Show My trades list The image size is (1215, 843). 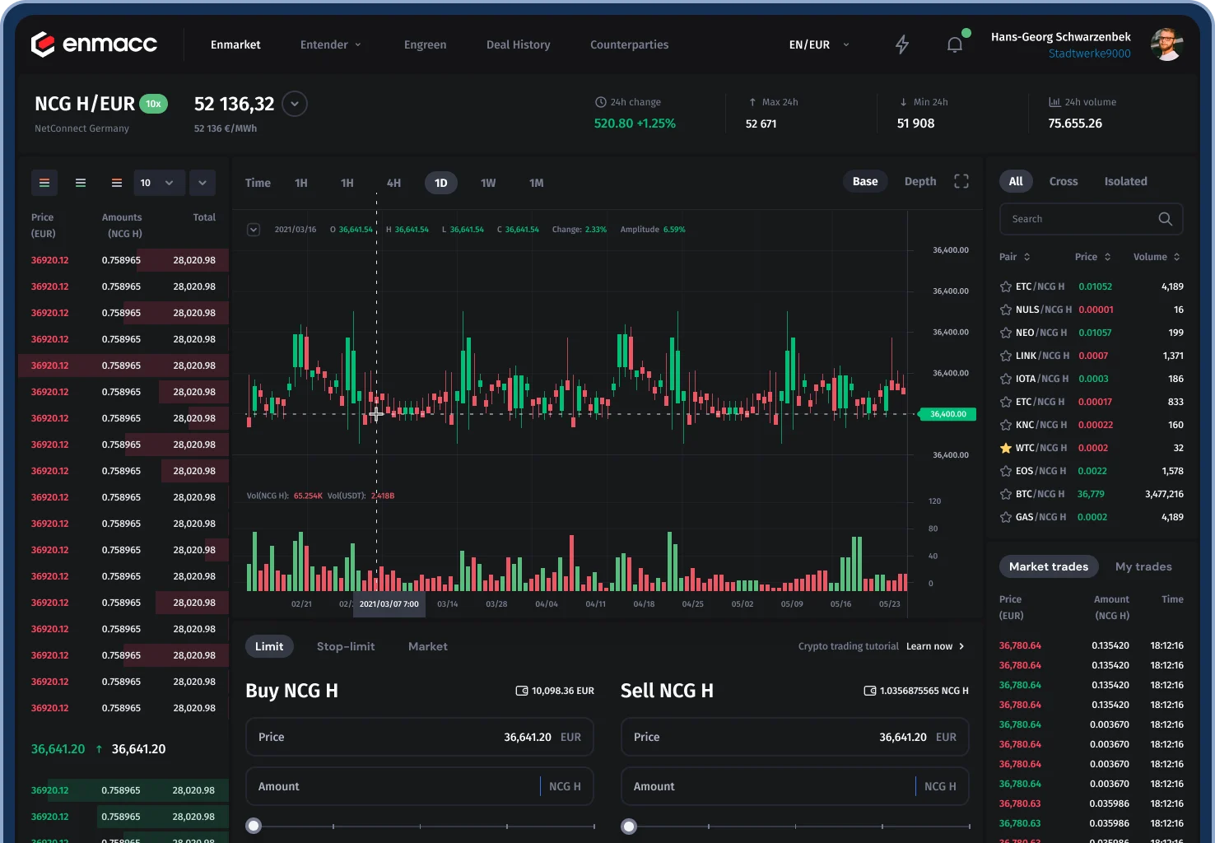tap(1143, 566)
